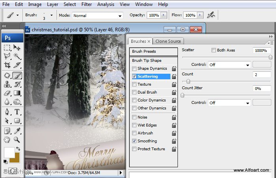Enable the Dual Brush checkbox
The height and width of the screenshot is (178, 276).
pos(134,92)
